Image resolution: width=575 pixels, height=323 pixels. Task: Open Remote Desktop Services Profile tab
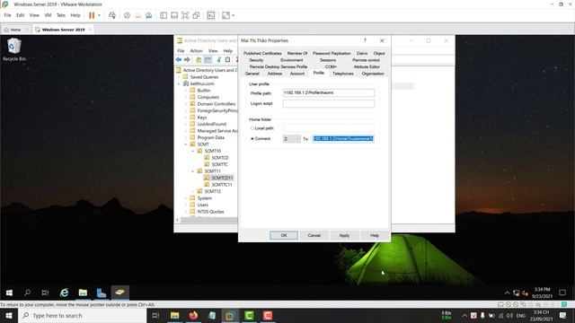click(279, 66)
